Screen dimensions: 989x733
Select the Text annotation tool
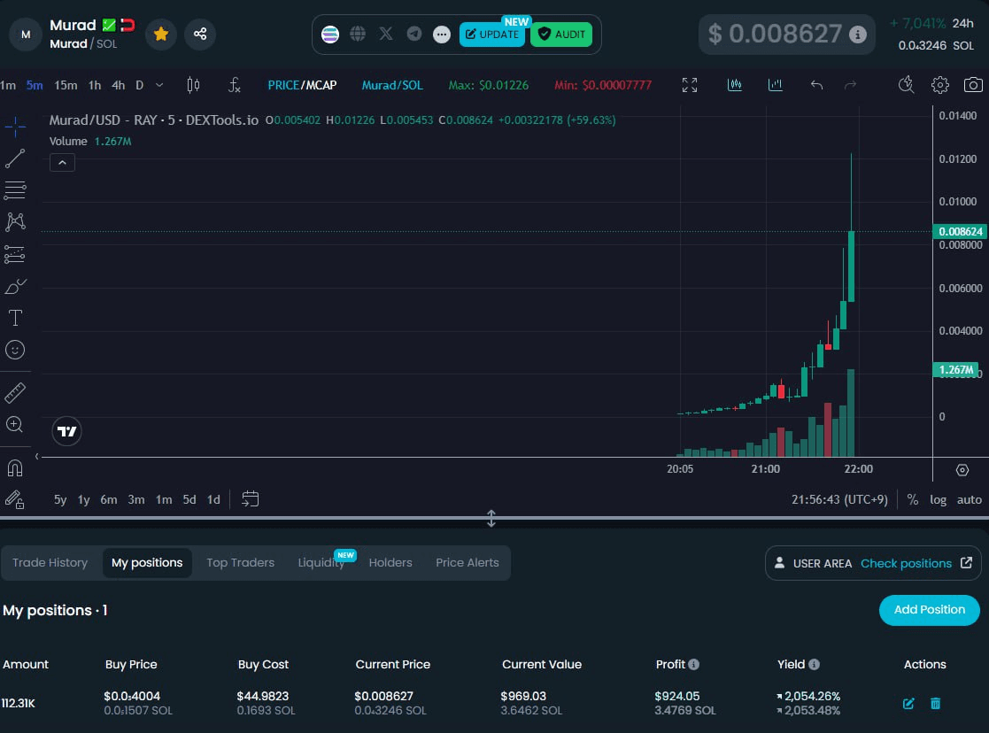(15, 318)
